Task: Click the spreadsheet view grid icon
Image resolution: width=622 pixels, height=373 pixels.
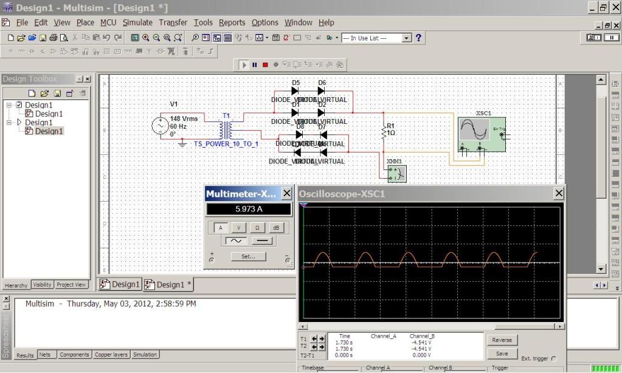Action: (227, 38)
